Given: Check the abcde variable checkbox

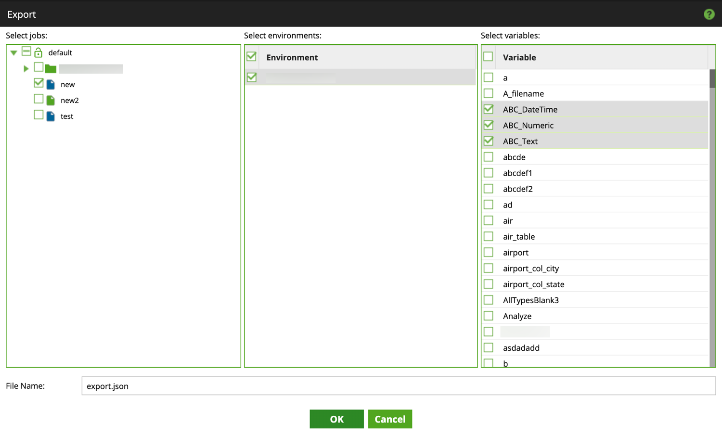Looking at the screenshot, I should tap(488, 156).
